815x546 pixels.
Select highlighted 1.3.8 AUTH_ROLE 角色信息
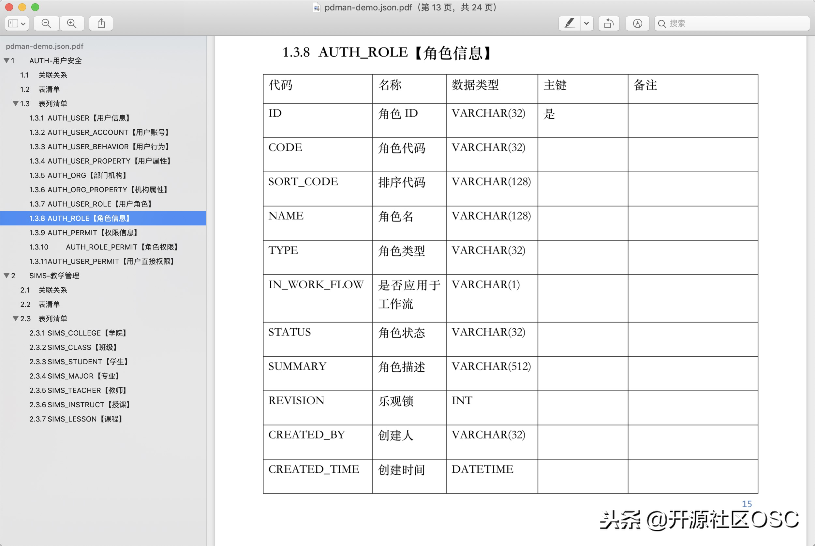point(103,218)
